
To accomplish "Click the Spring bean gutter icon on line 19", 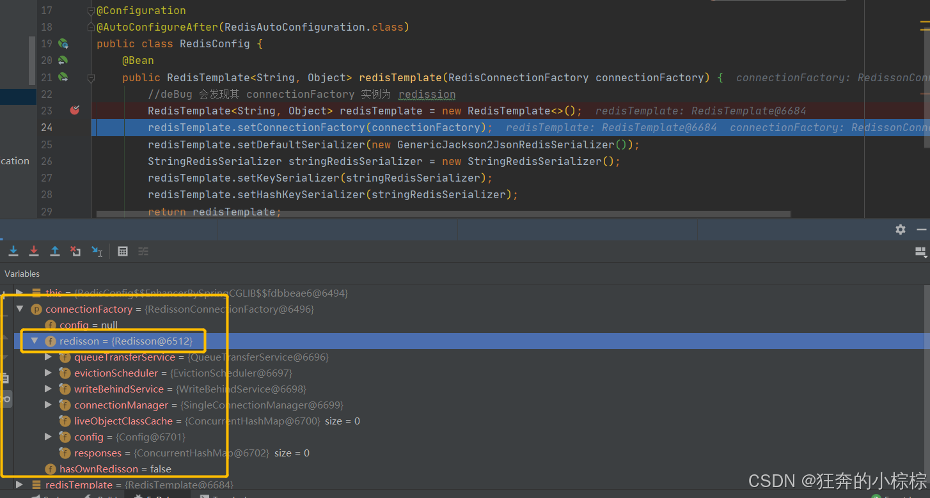I will (x=63, y=43).
